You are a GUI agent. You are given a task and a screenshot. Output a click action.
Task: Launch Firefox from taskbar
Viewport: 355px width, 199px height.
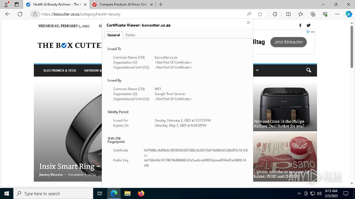point(141,193)
